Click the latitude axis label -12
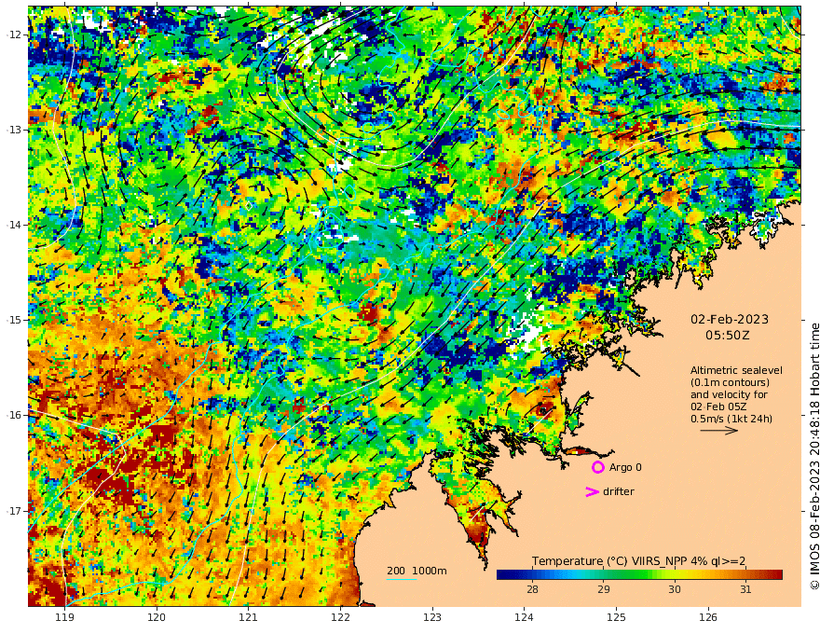 14,34
